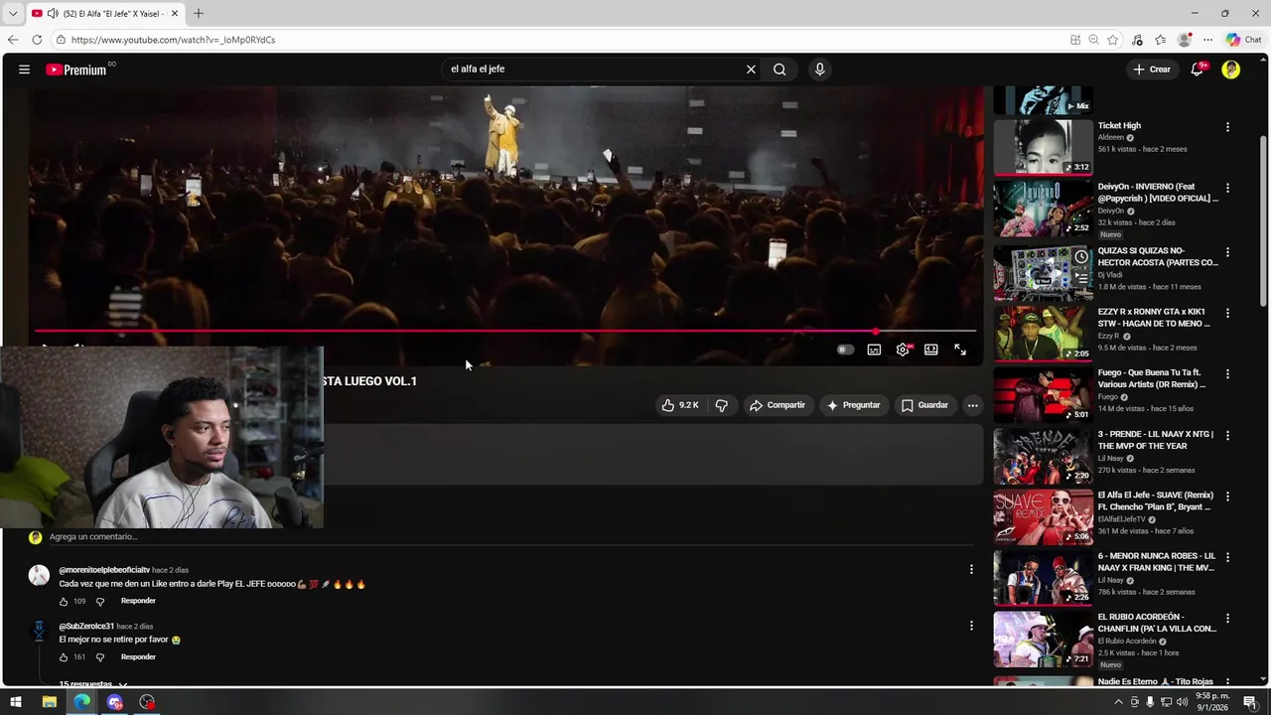This screenshot has height=715, width=1271.
Task: Open the Edge Copilot Chat button
Action: point(1243,40)
